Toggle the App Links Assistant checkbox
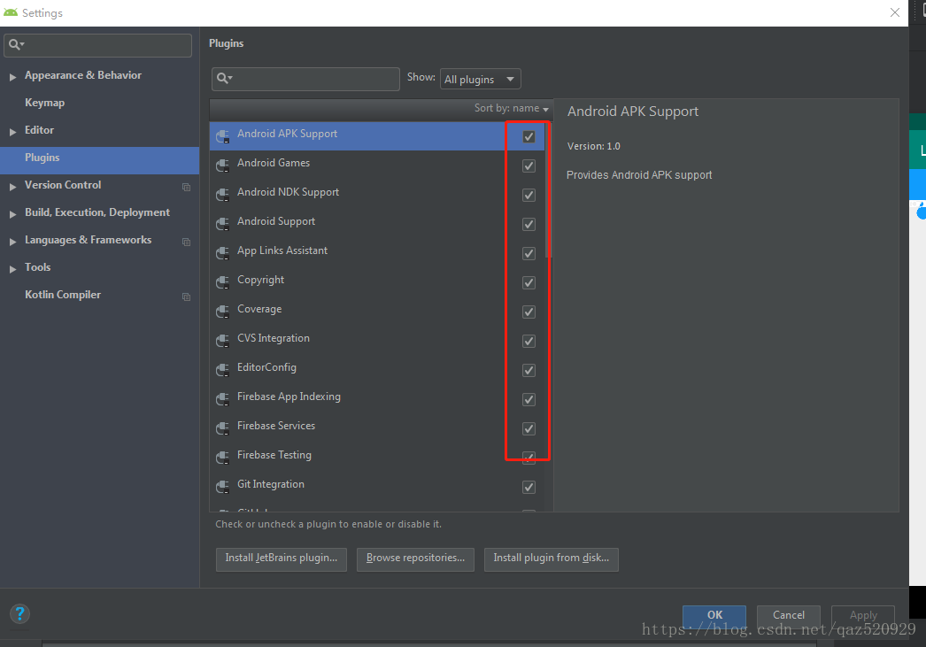The height and width of the screenshot is (647, 926). click(x=529, y=253)
